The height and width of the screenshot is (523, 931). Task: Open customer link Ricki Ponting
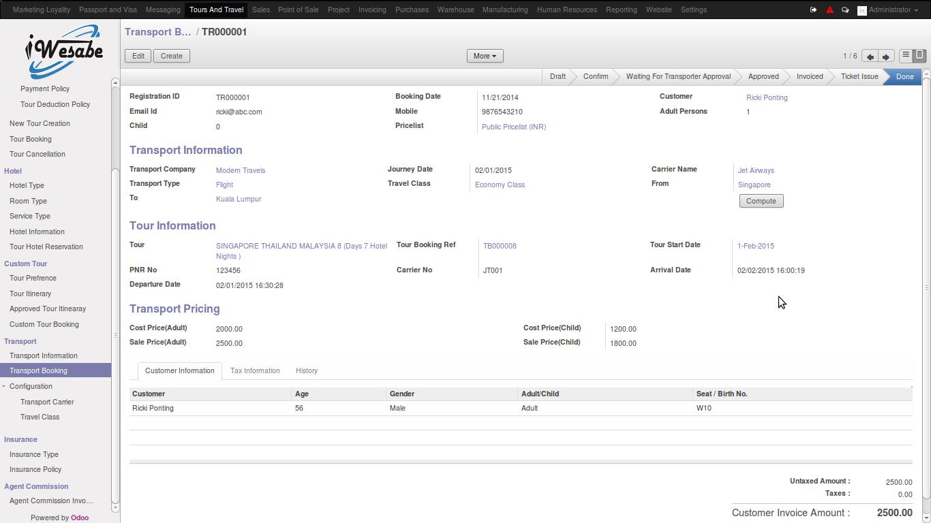coord(767,97)
